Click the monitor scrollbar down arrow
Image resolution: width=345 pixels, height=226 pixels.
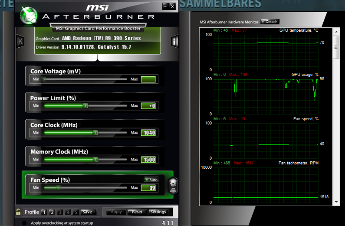[x=336, y=202]
